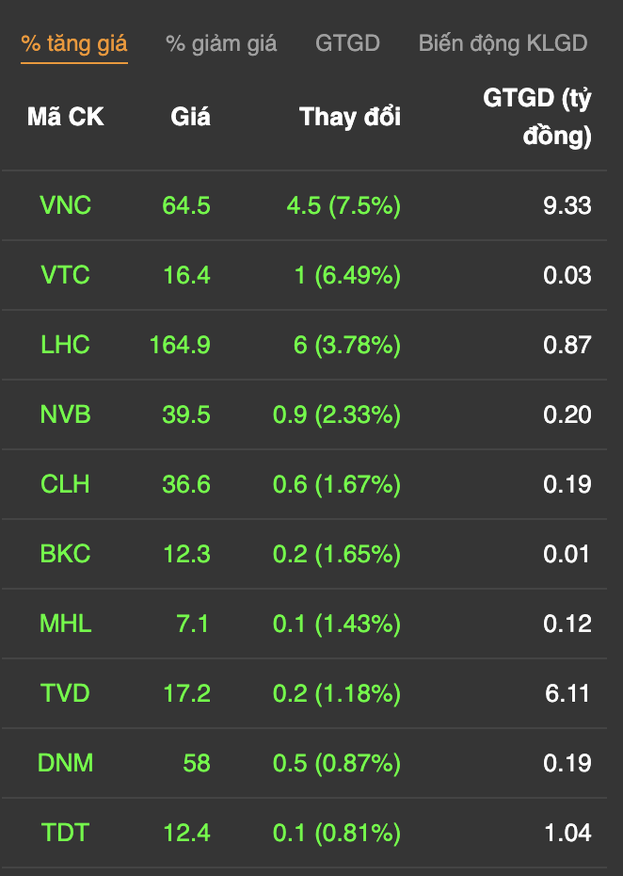Open the BKC stock link

coord(65,554)
